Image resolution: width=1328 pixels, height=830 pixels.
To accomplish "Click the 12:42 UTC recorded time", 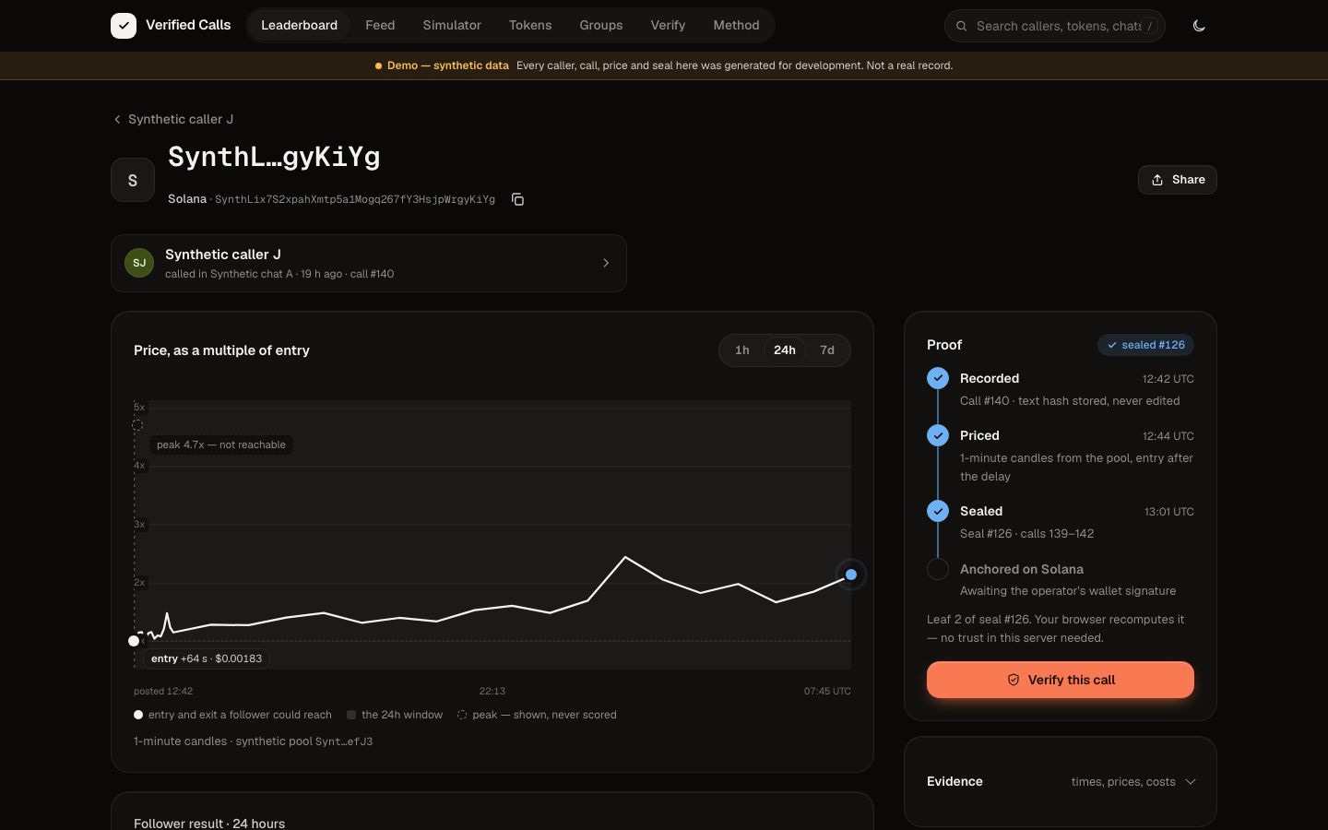I will 1168,379.
